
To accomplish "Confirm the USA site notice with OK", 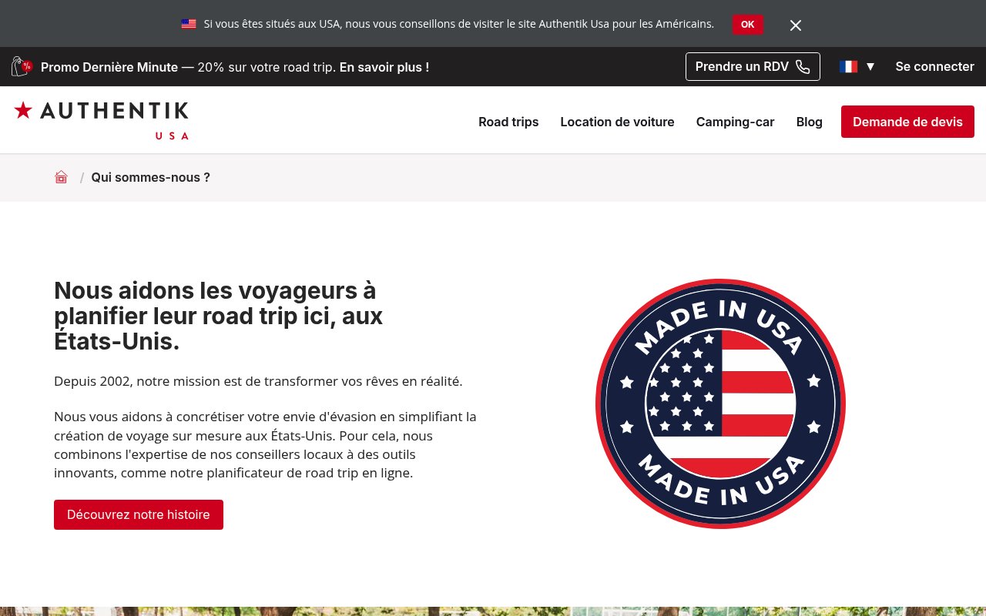I will 748,25.
